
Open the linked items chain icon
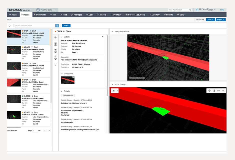[55, 57]
